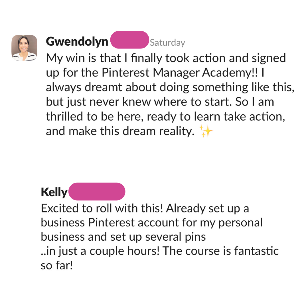Image resolution: width=308 pixels, height=308 pixels.
Task: Open Kelly's name in second message
Action: pyautogui.click(x=54, y=192)
